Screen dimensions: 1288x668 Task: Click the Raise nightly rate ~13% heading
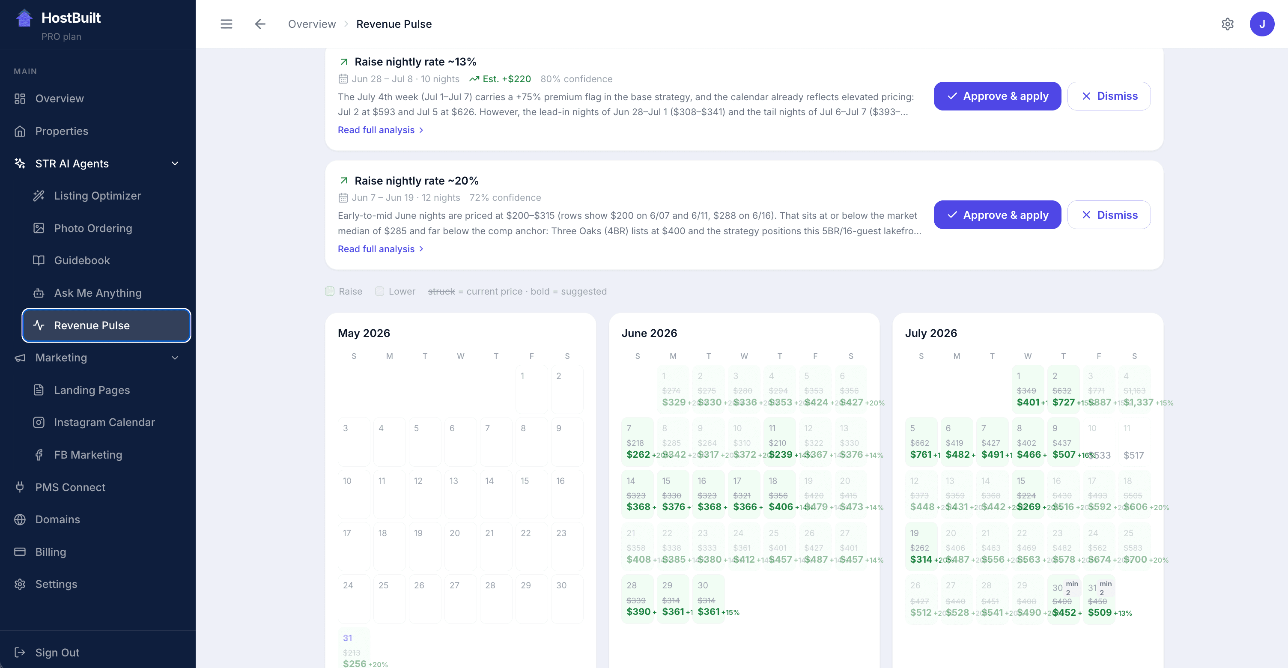tap(415, 62)
